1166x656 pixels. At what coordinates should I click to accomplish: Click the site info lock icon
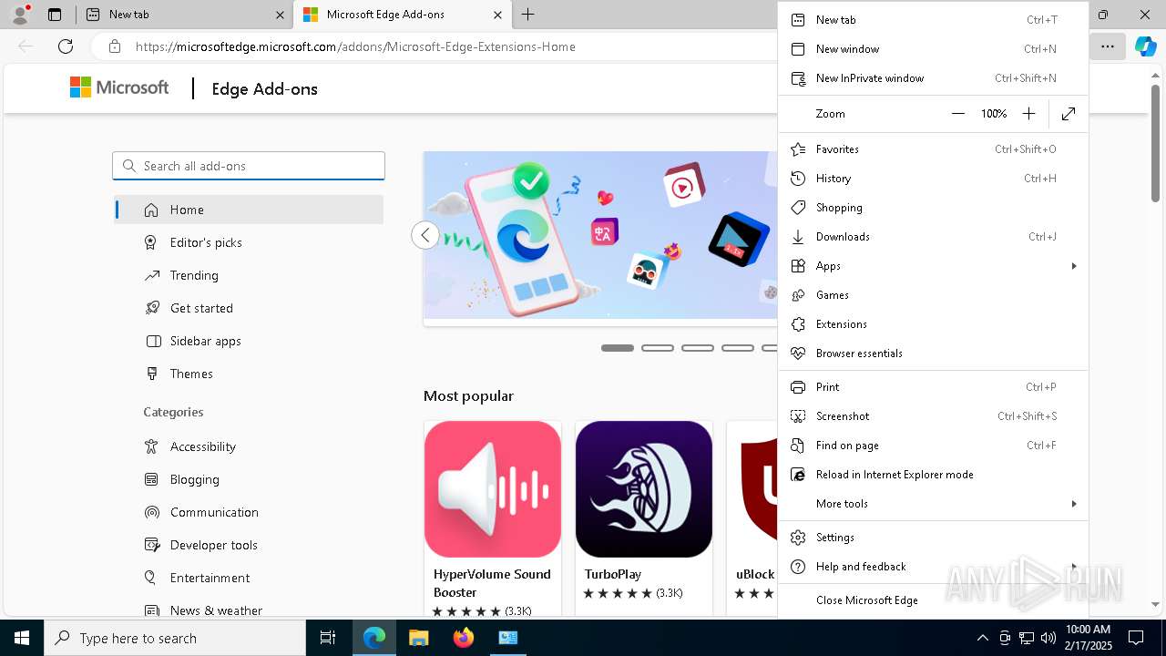(x=114, y=46)
